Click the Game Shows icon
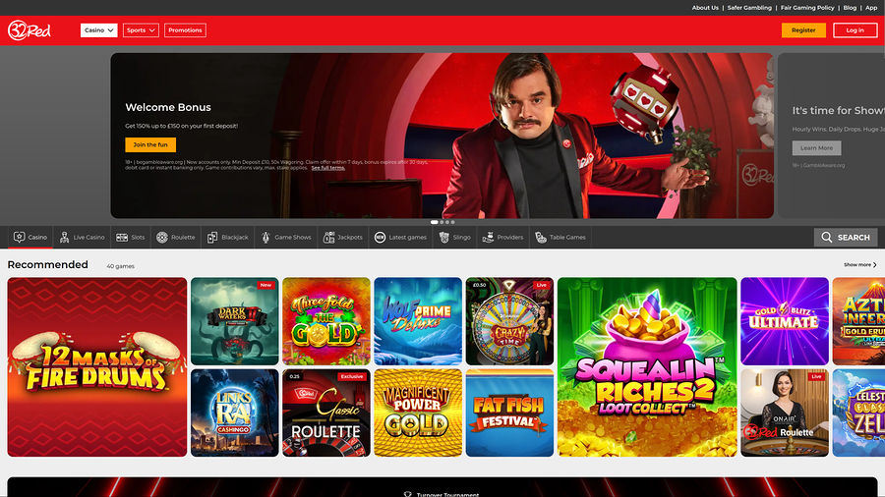Viewport: 885px width, 497px height. coord(265,238)
